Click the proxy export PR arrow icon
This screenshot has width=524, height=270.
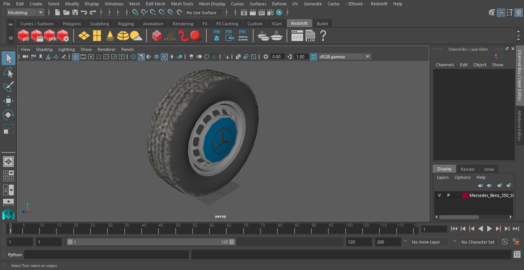229,36
